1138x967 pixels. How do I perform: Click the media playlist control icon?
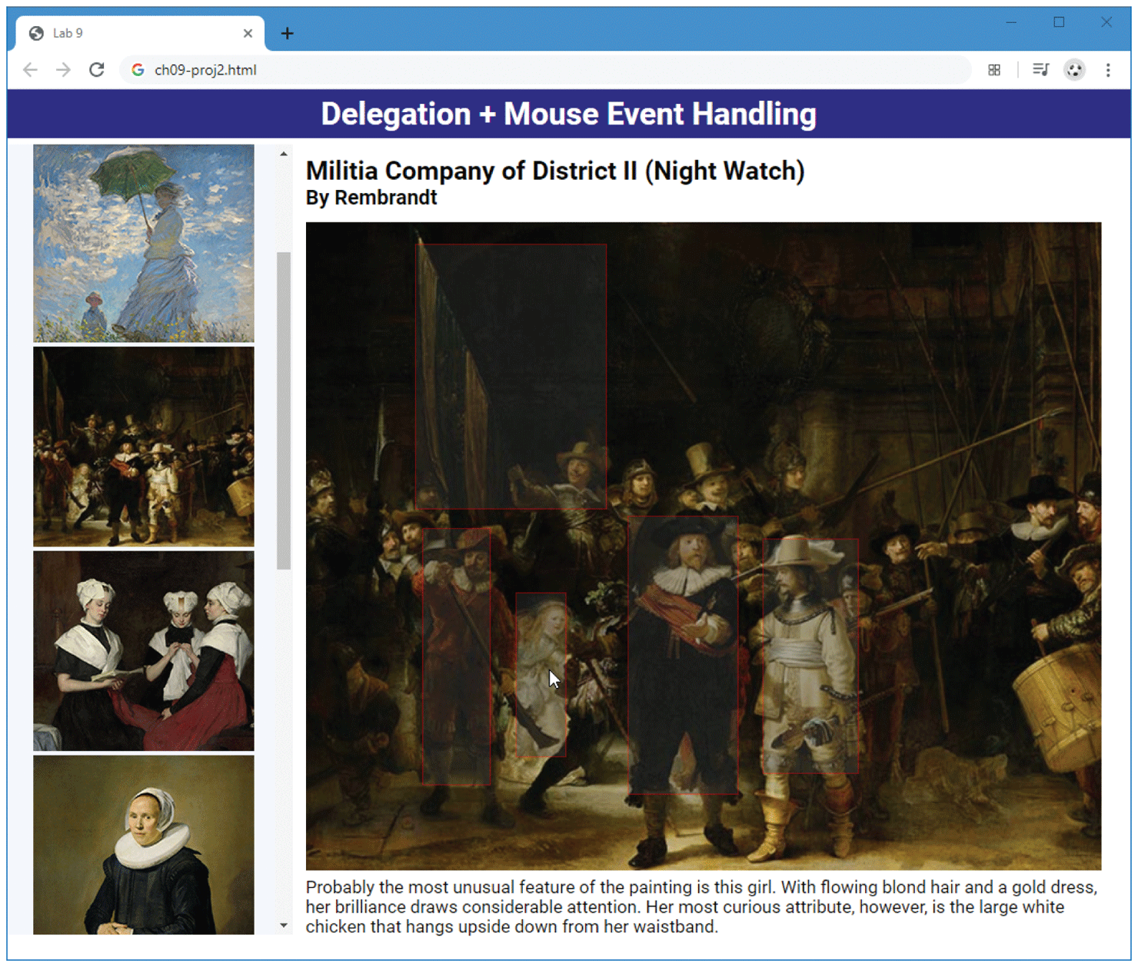click(1040, 70)
